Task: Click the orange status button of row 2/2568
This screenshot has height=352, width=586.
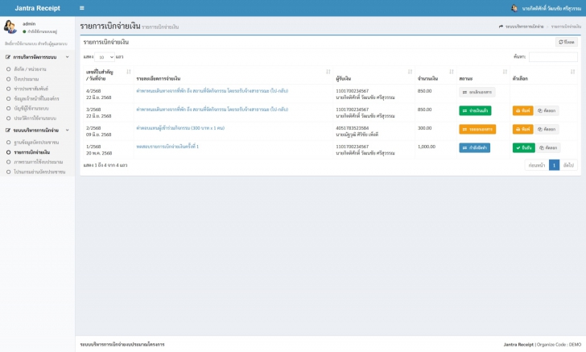Action: click(x=477, y=130)
